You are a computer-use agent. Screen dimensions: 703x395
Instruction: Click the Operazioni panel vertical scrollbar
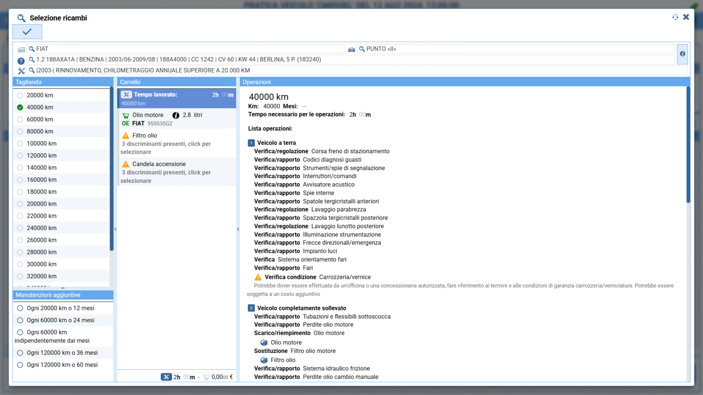coord(688,146)
